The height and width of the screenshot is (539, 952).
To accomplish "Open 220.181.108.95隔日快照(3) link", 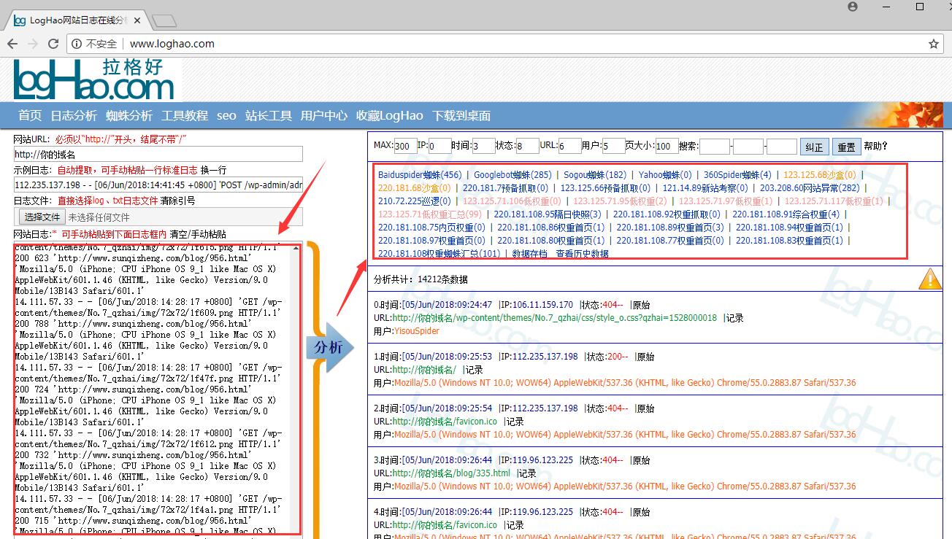I will pos(548,214).
